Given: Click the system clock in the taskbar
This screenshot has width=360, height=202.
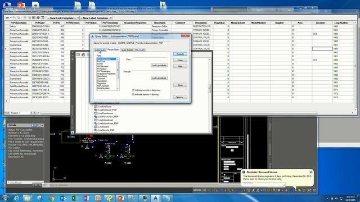Looking at the screenshot, I should pos(350,198).
